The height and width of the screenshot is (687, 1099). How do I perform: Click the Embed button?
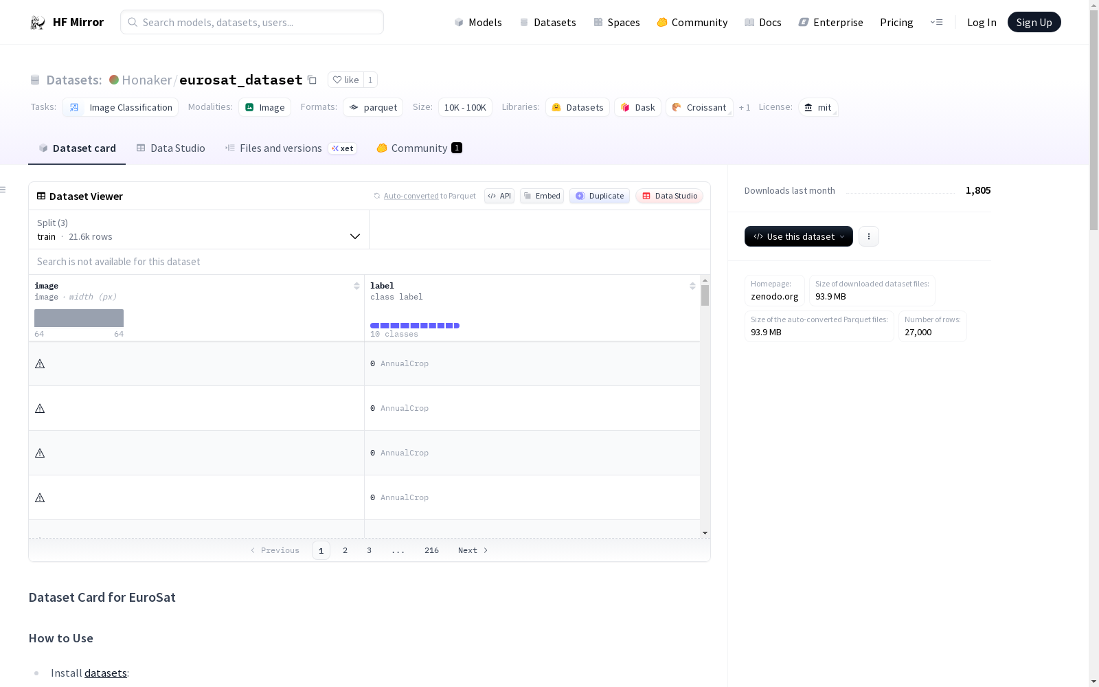pyautogui.click(x=542, y=196)
